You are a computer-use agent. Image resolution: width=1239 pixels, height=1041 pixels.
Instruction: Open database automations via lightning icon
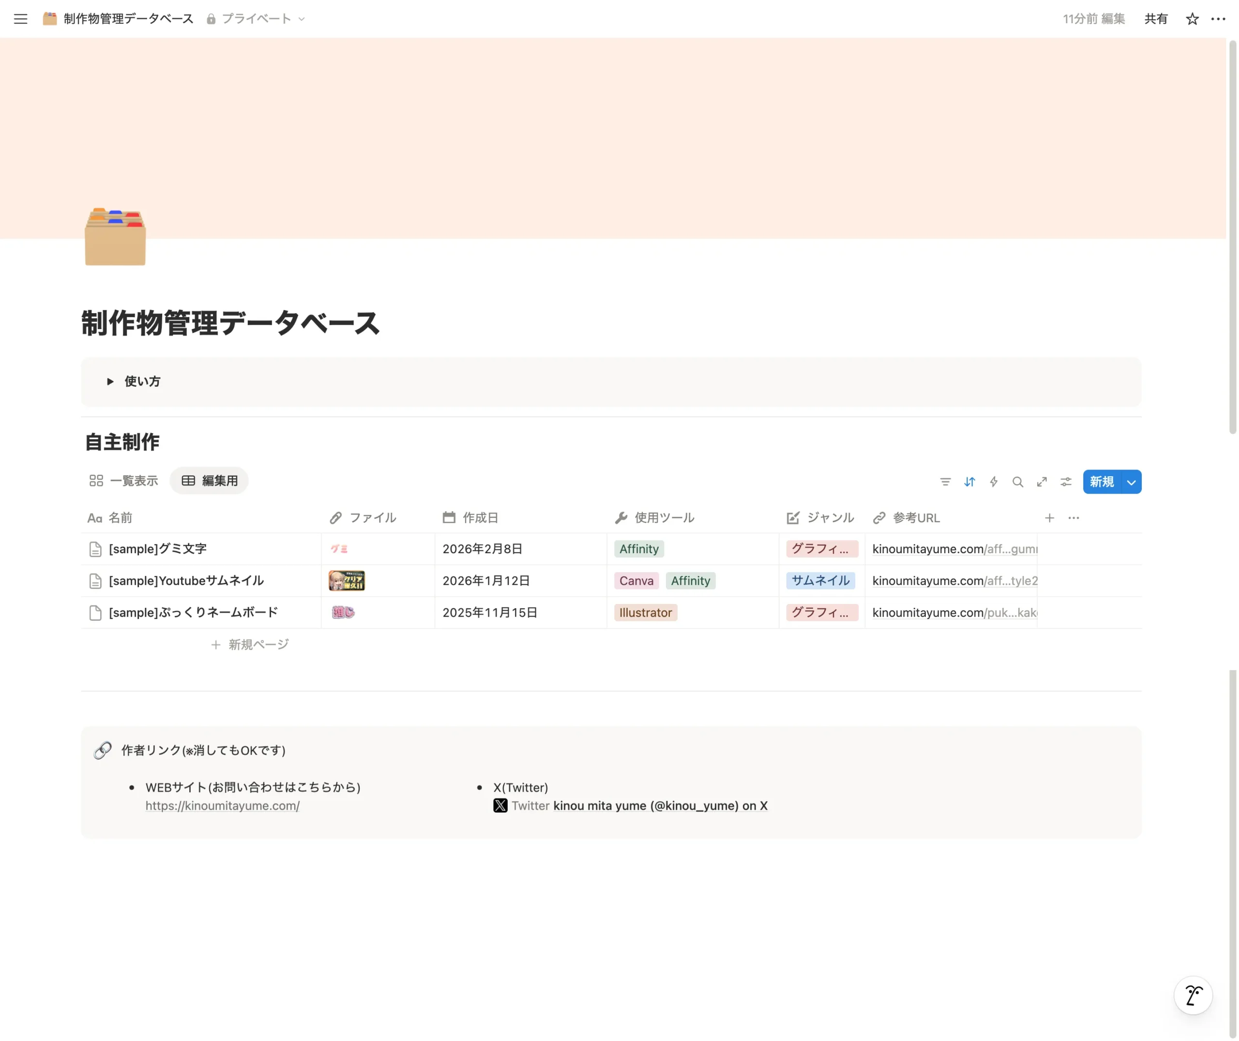994,482
